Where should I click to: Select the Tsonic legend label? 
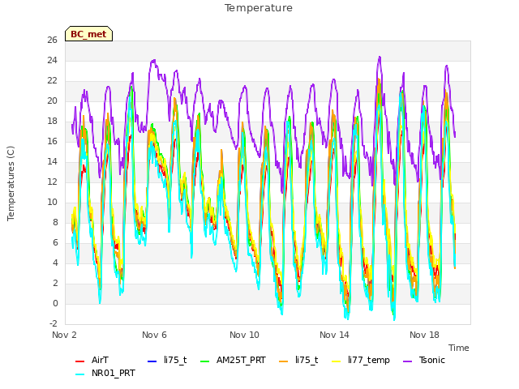[432, 360]
